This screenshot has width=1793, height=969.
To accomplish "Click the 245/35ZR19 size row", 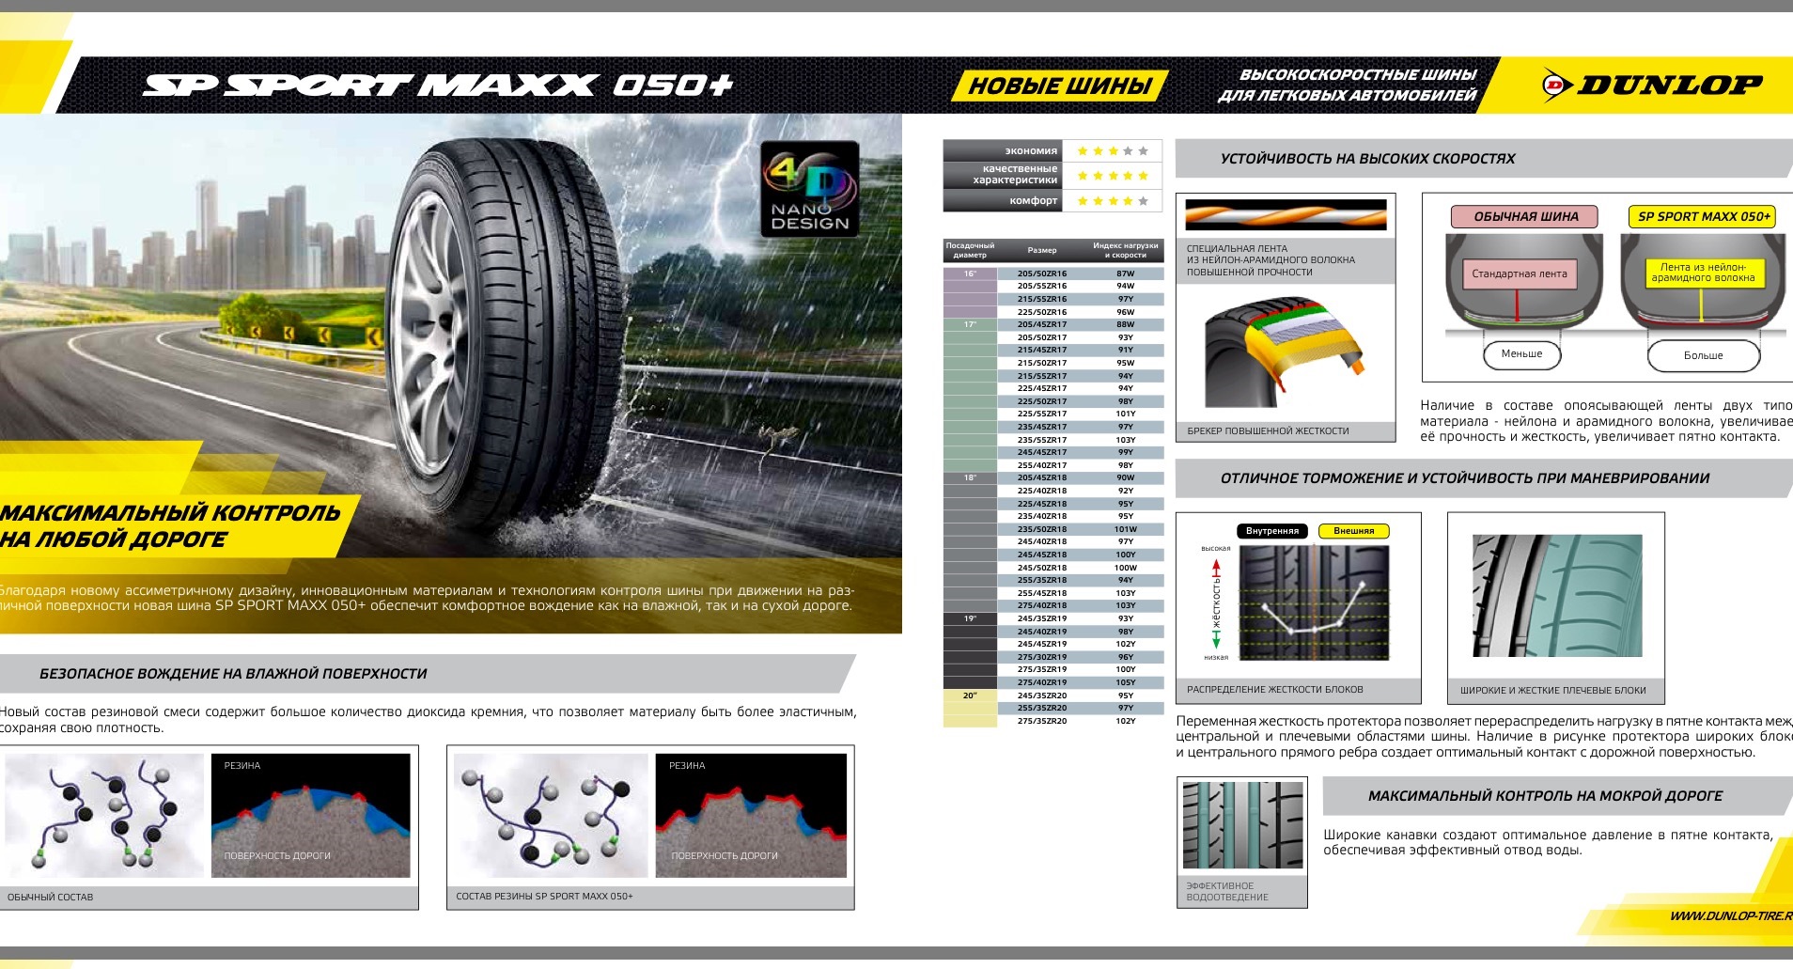I will [x=1080, y=618].
